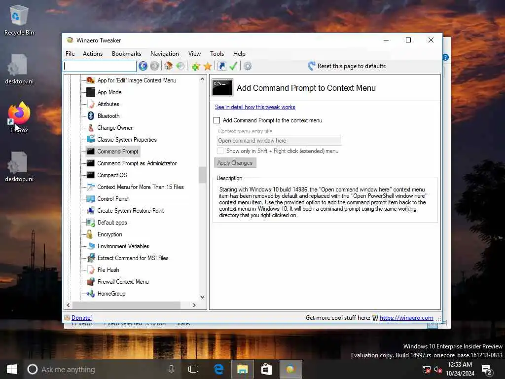505x379 pixels.
Task: Click the muted volume tray icon
Action: click(438, 369)
